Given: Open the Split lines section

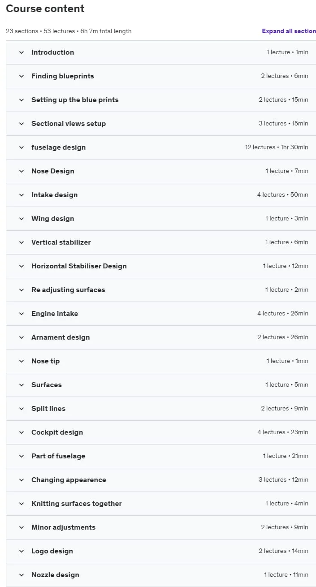Looking at the screenshot, I should pyautogui.click(x=161, y=409).
